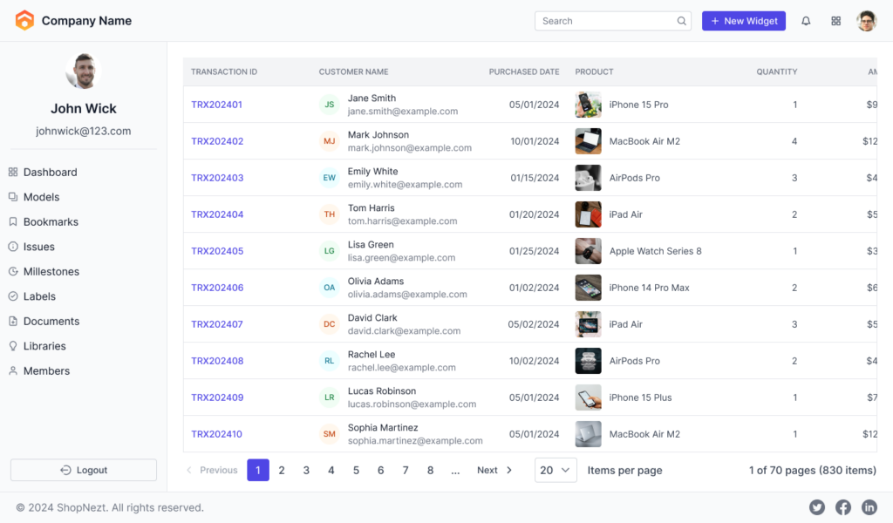Open the items per page dropdown
The height and width of the screenshot is (523, 893).
tap(556, 470)
